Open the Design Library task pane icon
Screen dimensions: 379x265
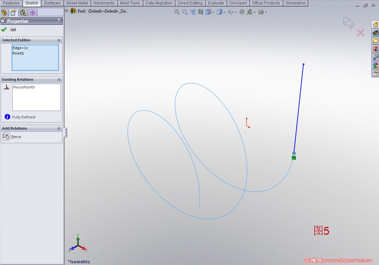click(375, 33)
